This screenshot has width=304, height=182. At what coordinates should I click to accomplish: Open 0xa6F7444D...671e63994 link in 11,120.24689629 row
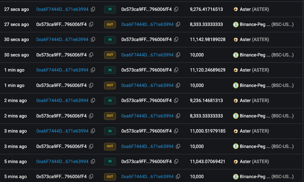pos(62,70)
